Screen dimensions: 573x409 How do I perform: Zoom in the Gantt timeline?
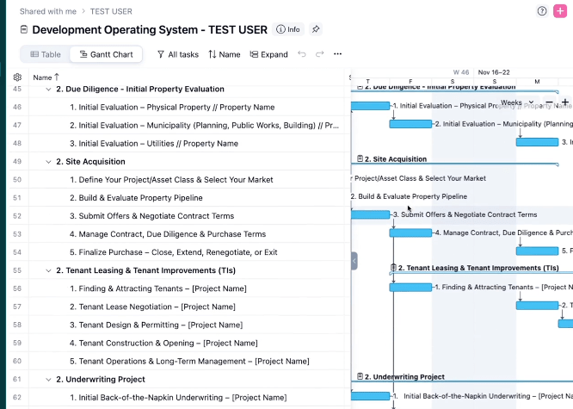(564, 102)
